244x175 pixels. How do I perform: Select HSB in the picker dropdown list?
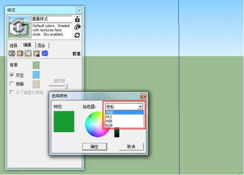pyautogui.click(x=124, y=121)
